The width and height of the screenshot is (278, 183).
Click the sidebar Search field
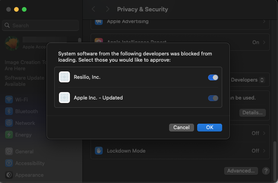pyautogui.click(x=41, y=25)
